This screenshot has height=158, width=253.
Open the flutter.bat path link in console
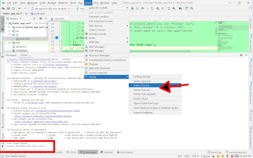28,59
